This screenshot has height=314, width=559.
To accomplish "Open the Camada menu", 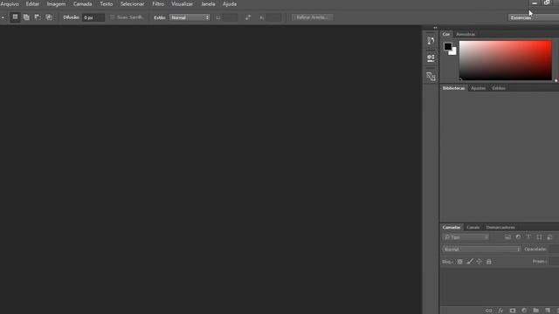I will [x=83, y=3].
